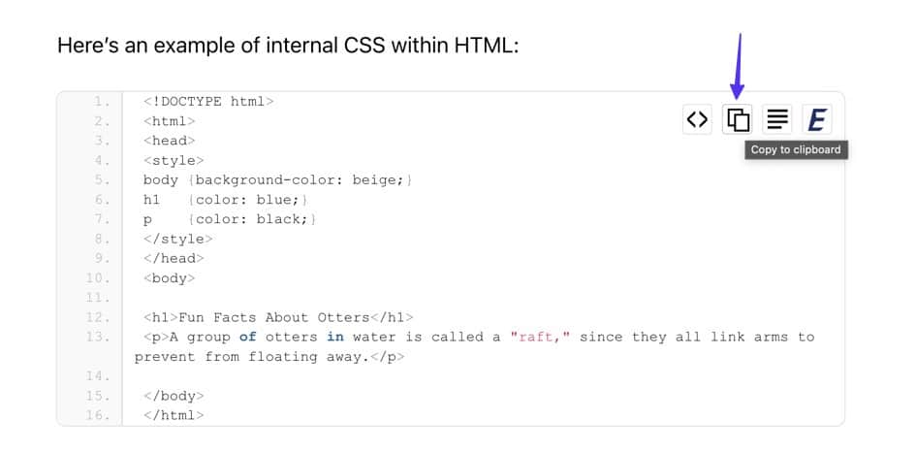Viewport: 917px width, 452px height.
Task: Click line number 1 in the gutter
Action: [102, 101]
